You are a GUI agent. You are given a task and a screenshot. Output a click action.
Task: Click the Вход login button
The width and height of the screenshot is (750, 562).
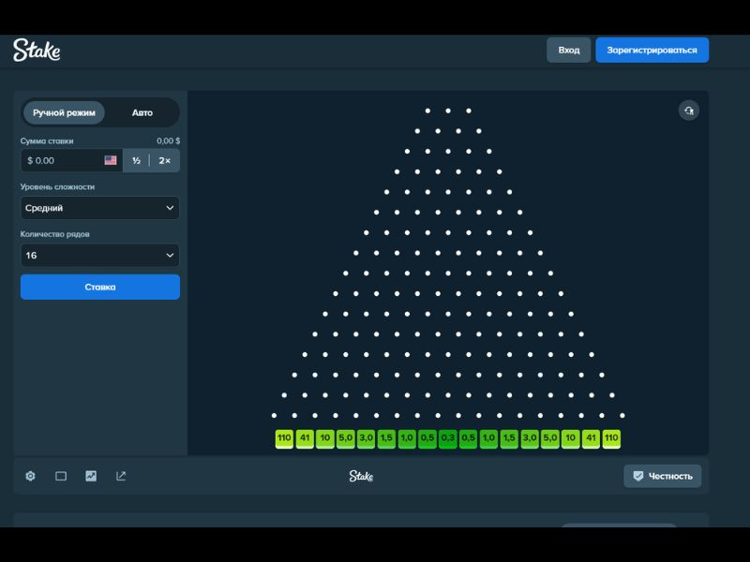click(568, 51)
